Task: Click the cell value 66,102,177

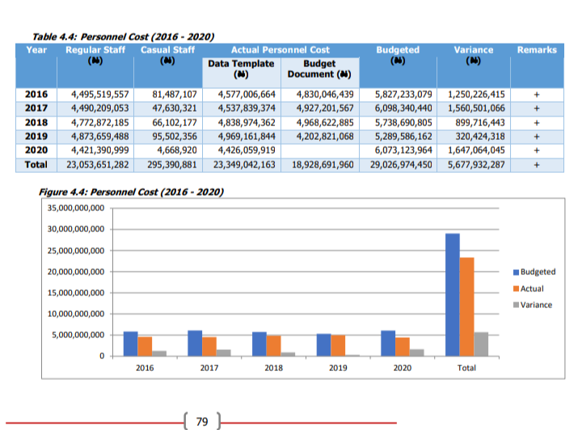Action: click(175, 122)
